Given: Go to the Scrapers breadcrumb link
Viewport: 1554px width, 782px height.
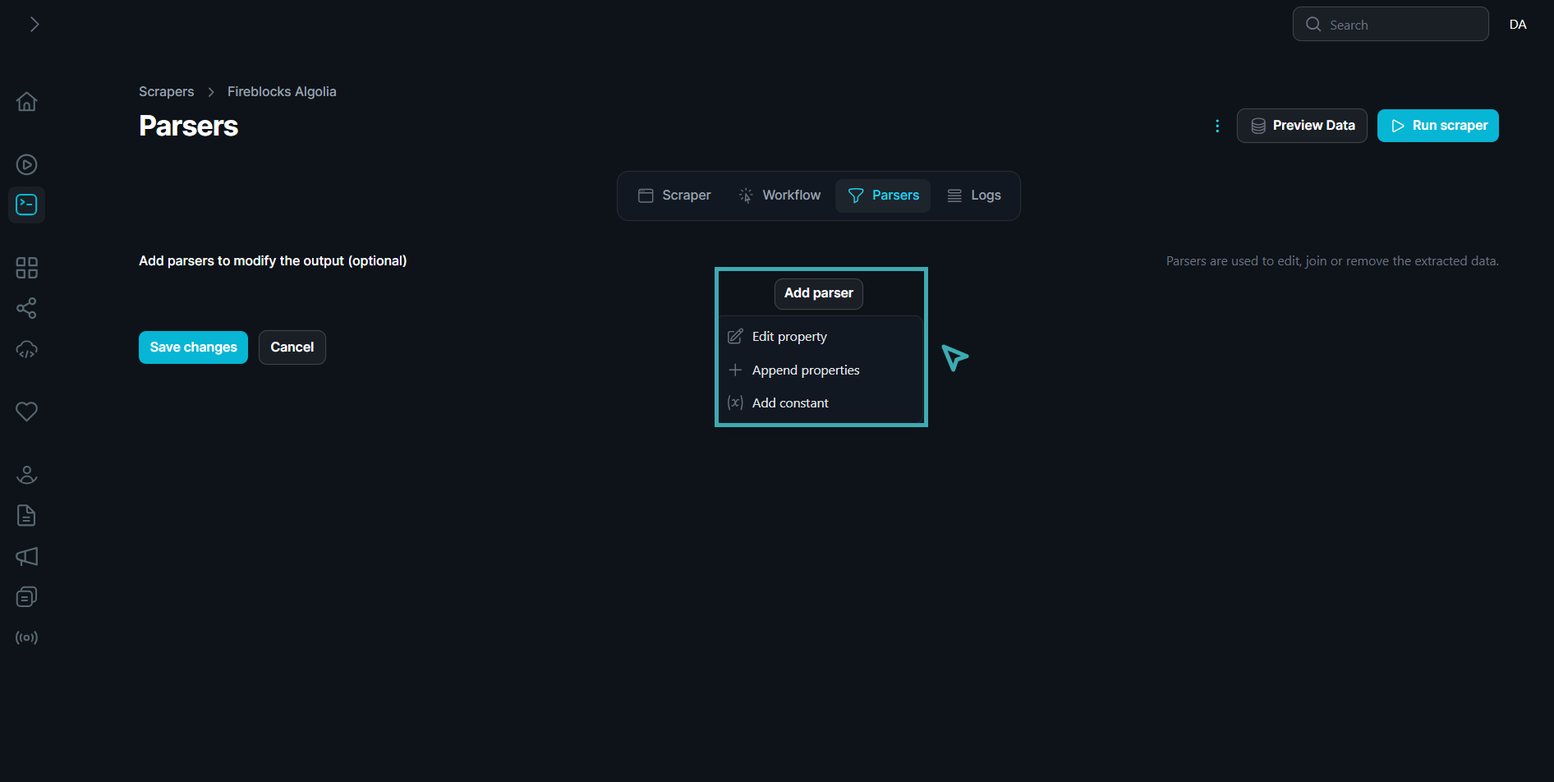Looking at the screenshot, I should click(x=167, y=92).
